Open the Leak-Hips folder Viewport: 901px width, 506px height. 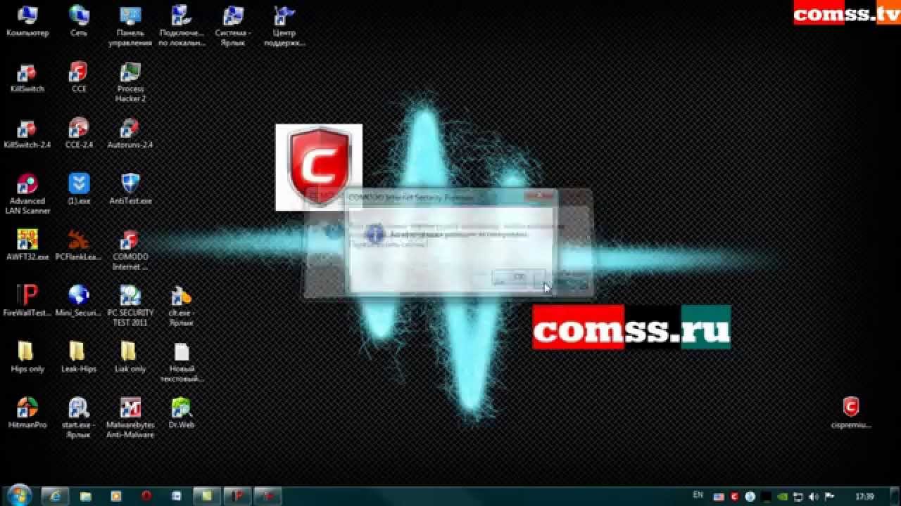[79, 357]
